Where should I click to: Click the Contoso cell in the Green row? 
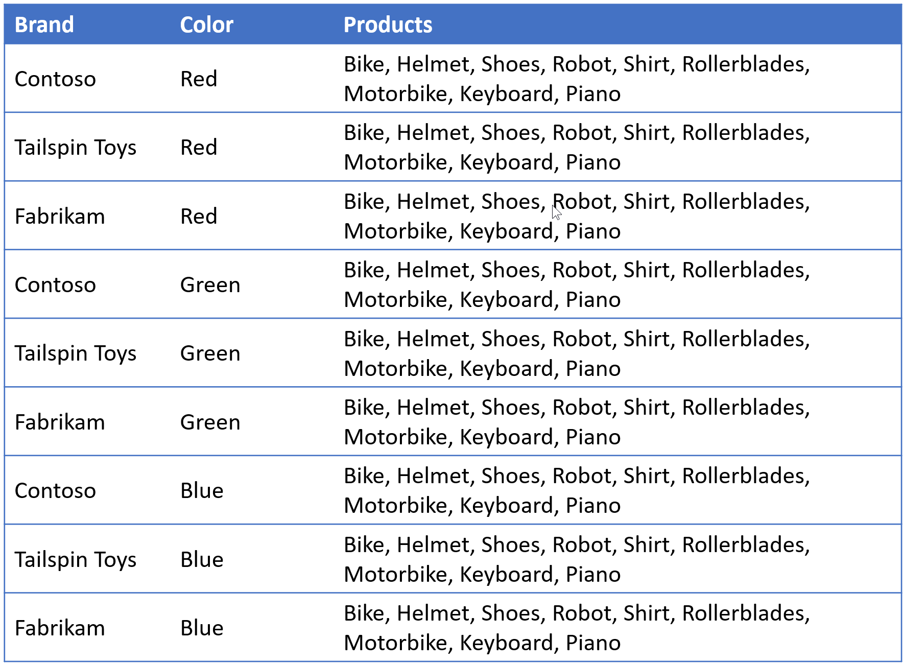click(x=55, y=285)
